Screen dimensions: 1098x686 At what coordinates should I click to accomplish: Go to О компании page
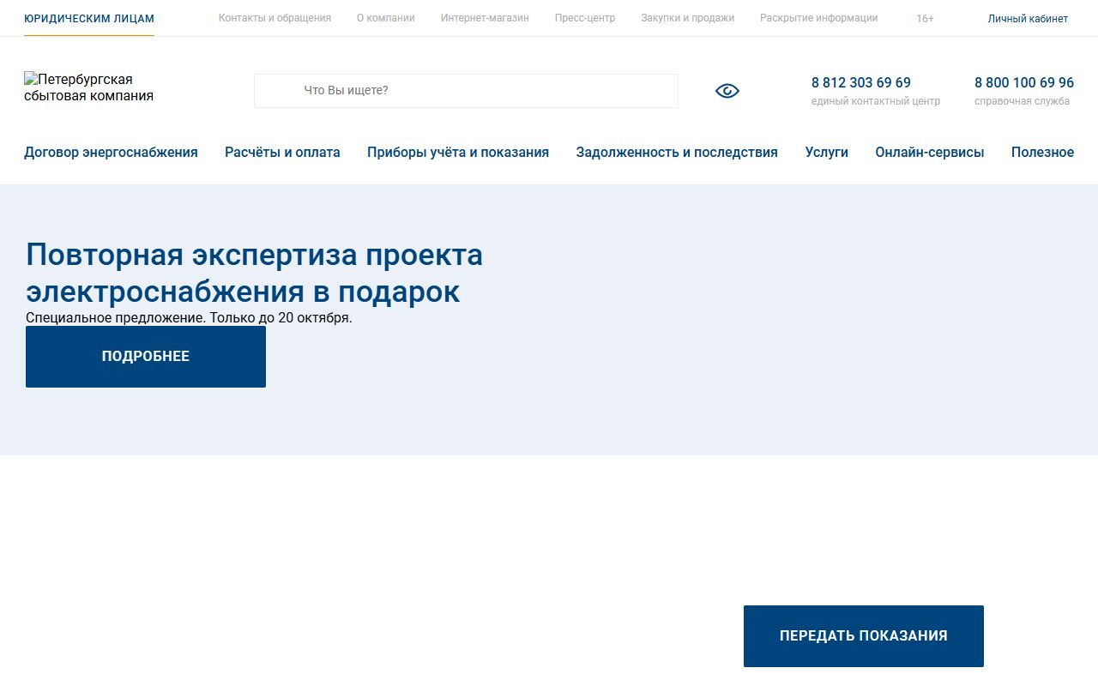click(x=386, y=18)
